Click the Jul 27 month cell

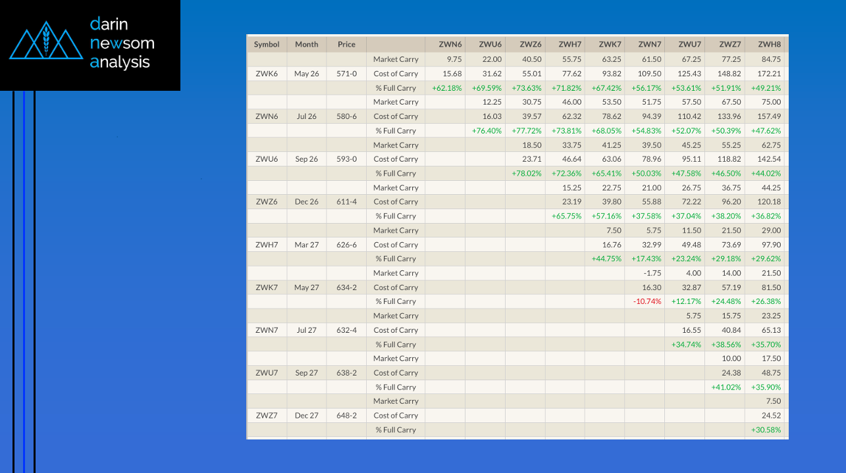(x=306, y=330)
